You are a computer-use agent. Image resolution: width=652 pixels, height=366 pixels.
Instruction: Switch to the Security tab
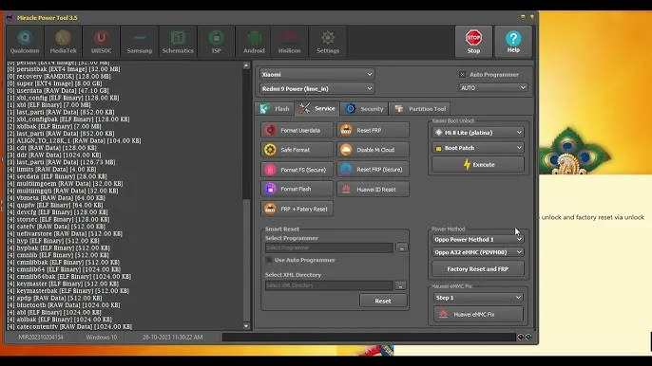tap(364, 109)
